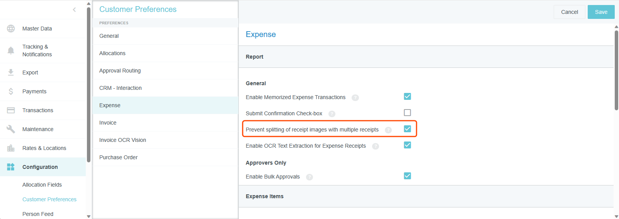Click the Master Data globe icon
This screenshot has height=219, width=619.
11,29
